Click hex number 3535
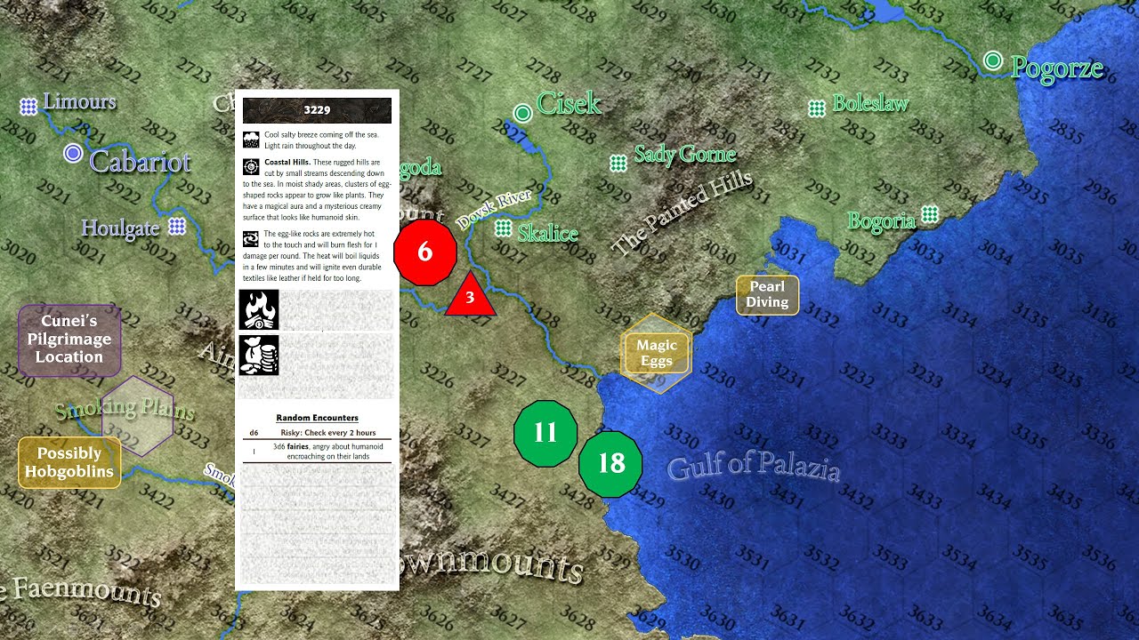The width and height of the screenshot is (1139, 640). tap(1029, 559)
